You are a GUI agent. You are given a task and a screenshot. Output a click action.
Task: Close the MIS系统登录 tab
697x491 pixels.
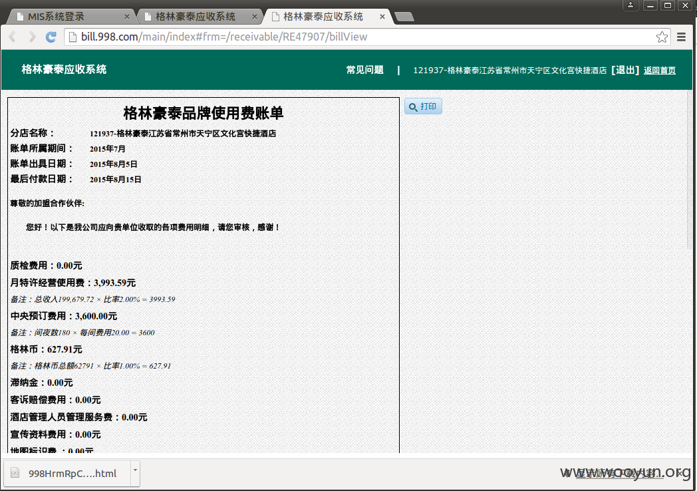click(x=126, y=17)
